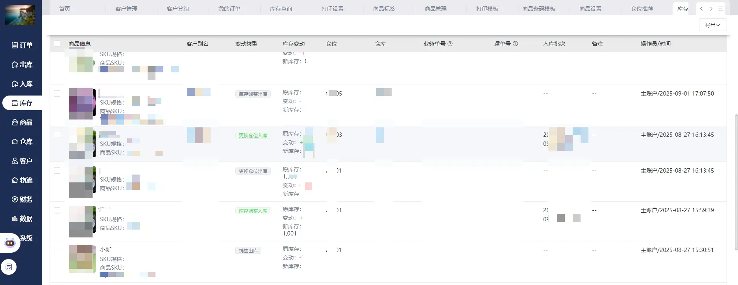Viewport: 738px width, 285px height.
Task: Open the 导出 dropdown
Action: click(x=713, y=25)
